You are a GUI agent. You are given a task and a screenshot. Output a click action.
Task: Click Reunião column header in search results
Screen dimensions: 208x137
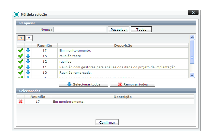click(x=45, y=46)
